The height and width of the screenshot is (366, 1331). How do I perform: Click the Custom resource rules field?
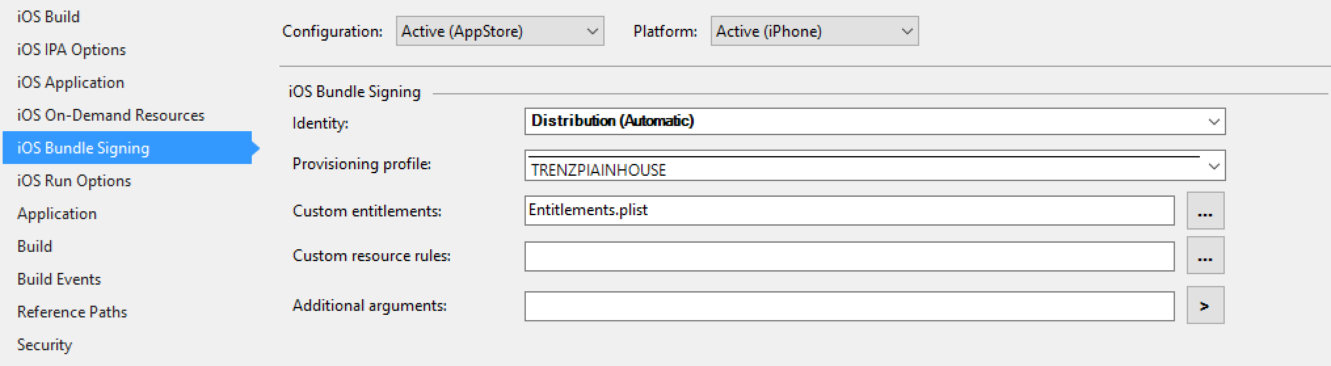pos(849,256)
